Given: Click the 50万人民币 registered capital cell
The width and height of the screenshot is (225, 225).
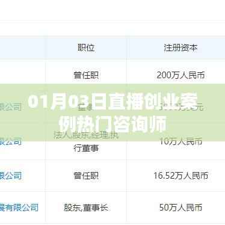Looking at the screenshot, I should coord(180,208).
